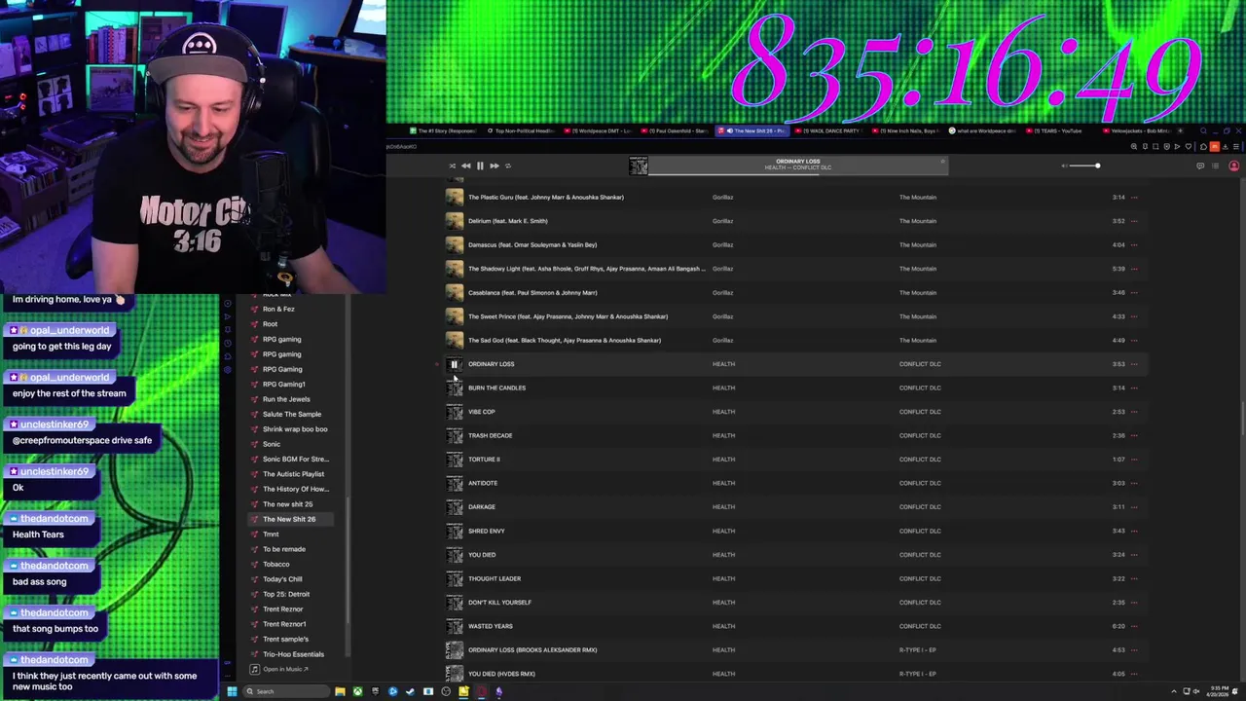Open the Ron & Fez playlist
Viewport: 1246px width, 701px height.
click(278, 309)
